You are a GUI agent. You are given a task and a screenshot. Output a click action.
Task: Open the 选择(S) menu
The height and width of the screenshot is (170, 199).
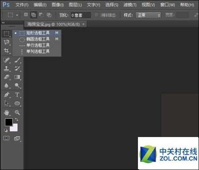(x=112, y=5)
